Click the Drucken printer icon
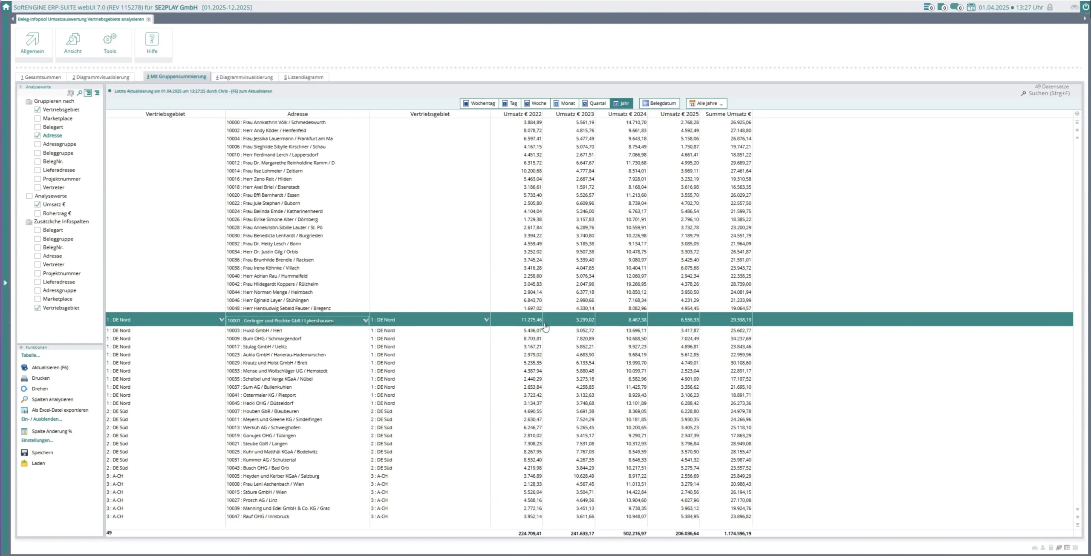This screenshot has height=556, width=1091. click(24, 378)
